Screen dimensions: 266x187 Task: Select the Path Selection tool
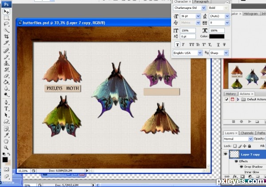pos(6,115)
